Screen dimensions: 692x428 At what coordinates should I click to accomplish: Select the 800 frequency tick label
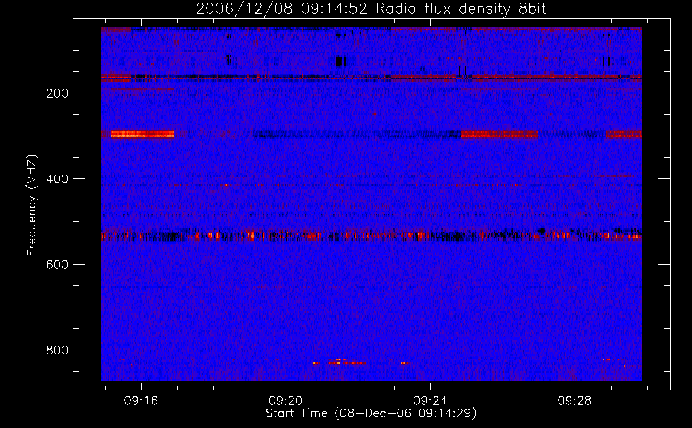point(57,350)
